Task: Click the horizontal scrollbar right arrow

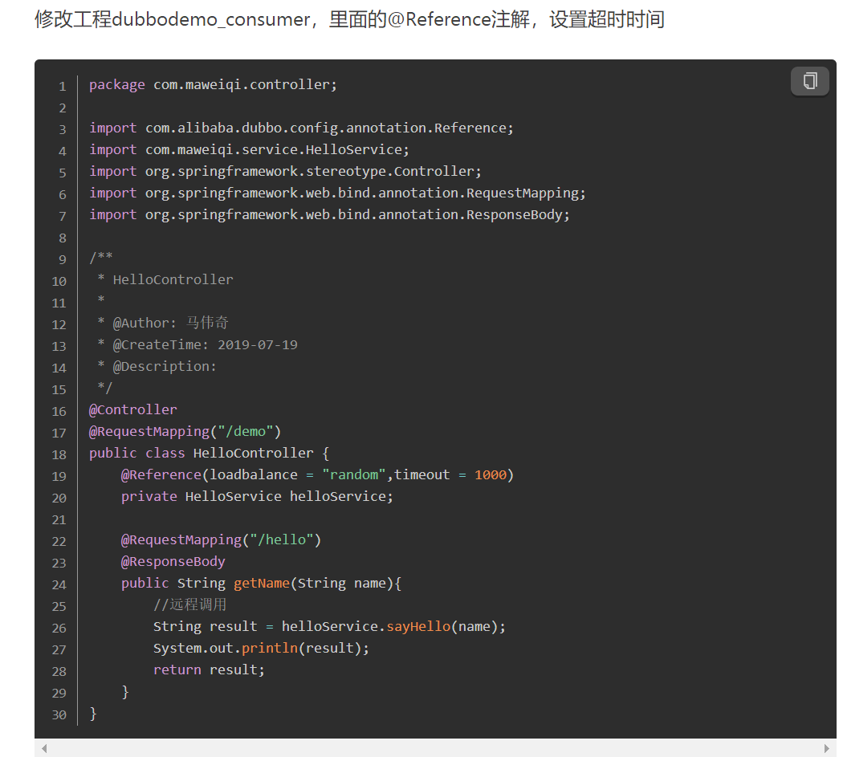Action: click(827, 748)
